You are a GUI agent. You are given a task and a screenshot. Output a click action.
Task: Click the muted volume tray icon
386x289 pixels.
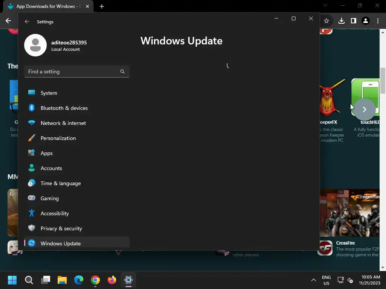(350, 280)
